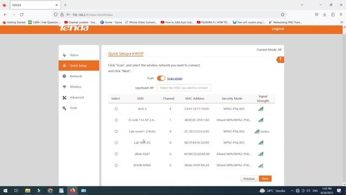346x195 pixels.
Task: Click the Tools gears icon
Action: [x=64, y=108]
